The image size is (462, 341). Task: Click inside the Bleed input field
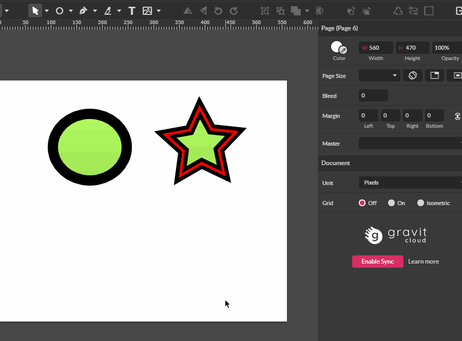point(373,95)
